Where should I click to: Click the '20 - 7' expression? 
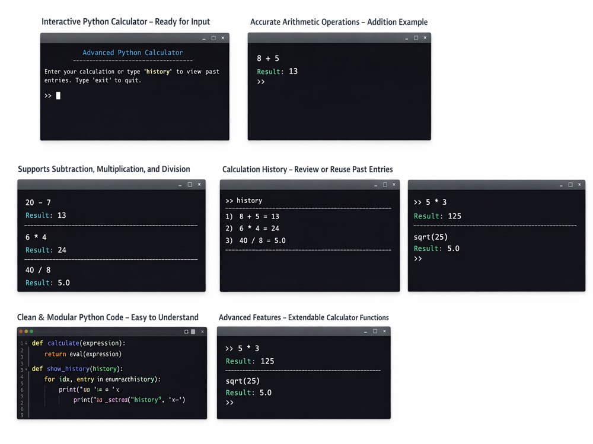click(x=38, y=202)
